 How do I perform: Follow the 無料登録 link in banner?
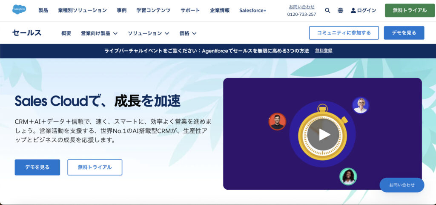pos(324,51)
